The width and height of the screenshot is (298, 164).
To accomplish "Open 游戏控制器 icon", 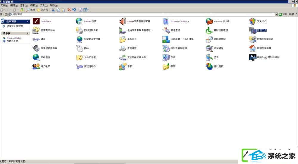I will 79,66.
